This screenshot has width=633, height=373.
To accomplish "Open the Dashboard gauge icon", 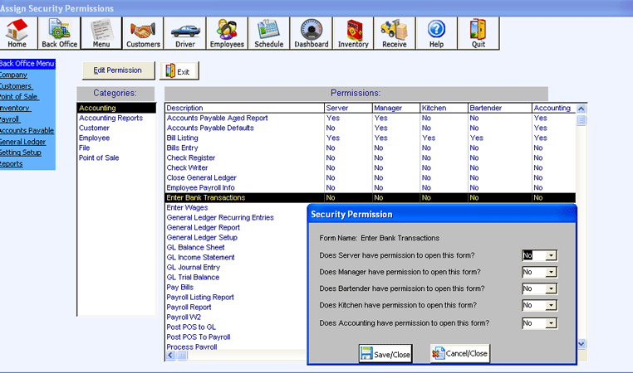I will point(312,33).
